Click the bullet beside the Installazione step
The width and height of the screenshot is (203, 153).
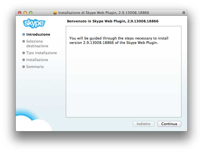24,60
